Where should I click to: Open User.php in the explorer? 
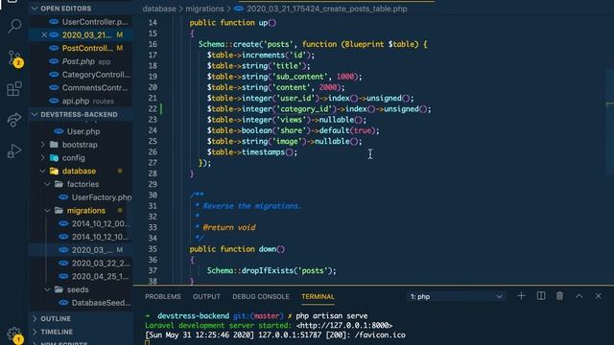81,131
